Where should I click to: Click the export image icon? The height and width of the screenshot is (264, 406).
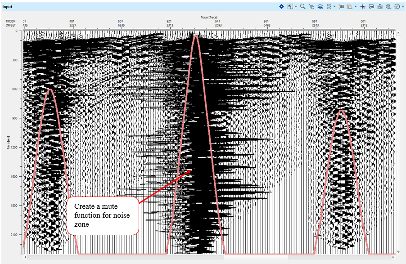click(x=380, y=7)
